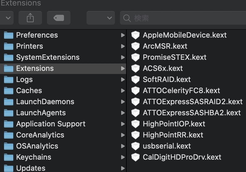246x172 pixels.
Task: Select the SoftRAID.kext shield icon
Action: (x=135, y=80)
